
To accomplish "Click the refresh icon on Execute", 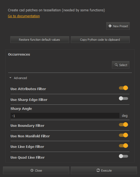I will 98,170.
